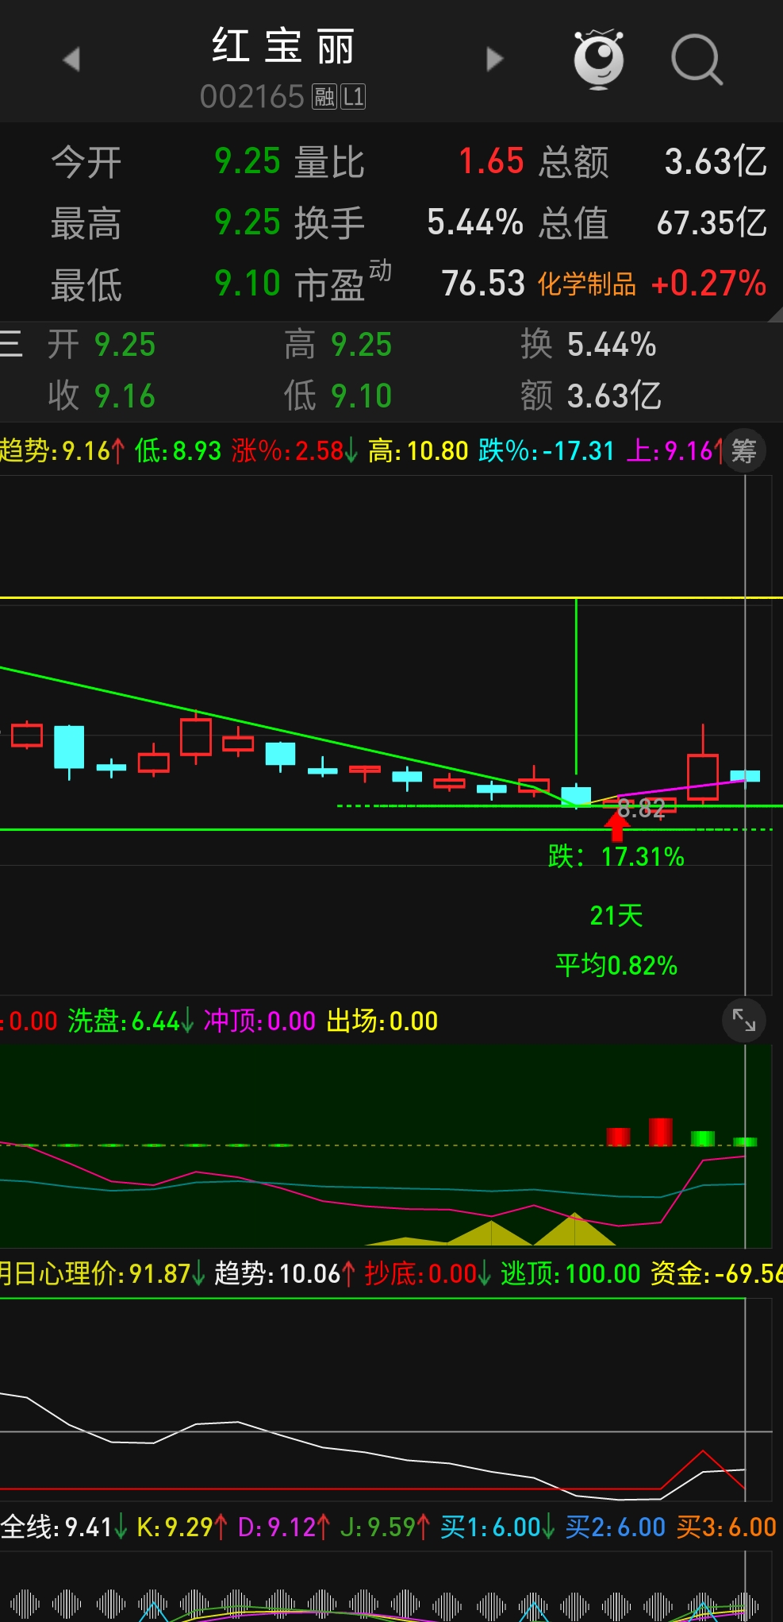Tap the tallest red bar in indicator panel

(x=661, y=1131)
